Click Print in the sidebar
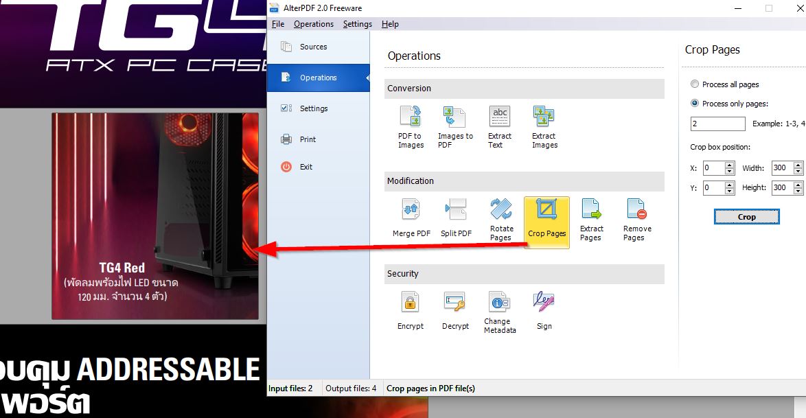Viewport: 806px width, 418px height. click(318, 139)
